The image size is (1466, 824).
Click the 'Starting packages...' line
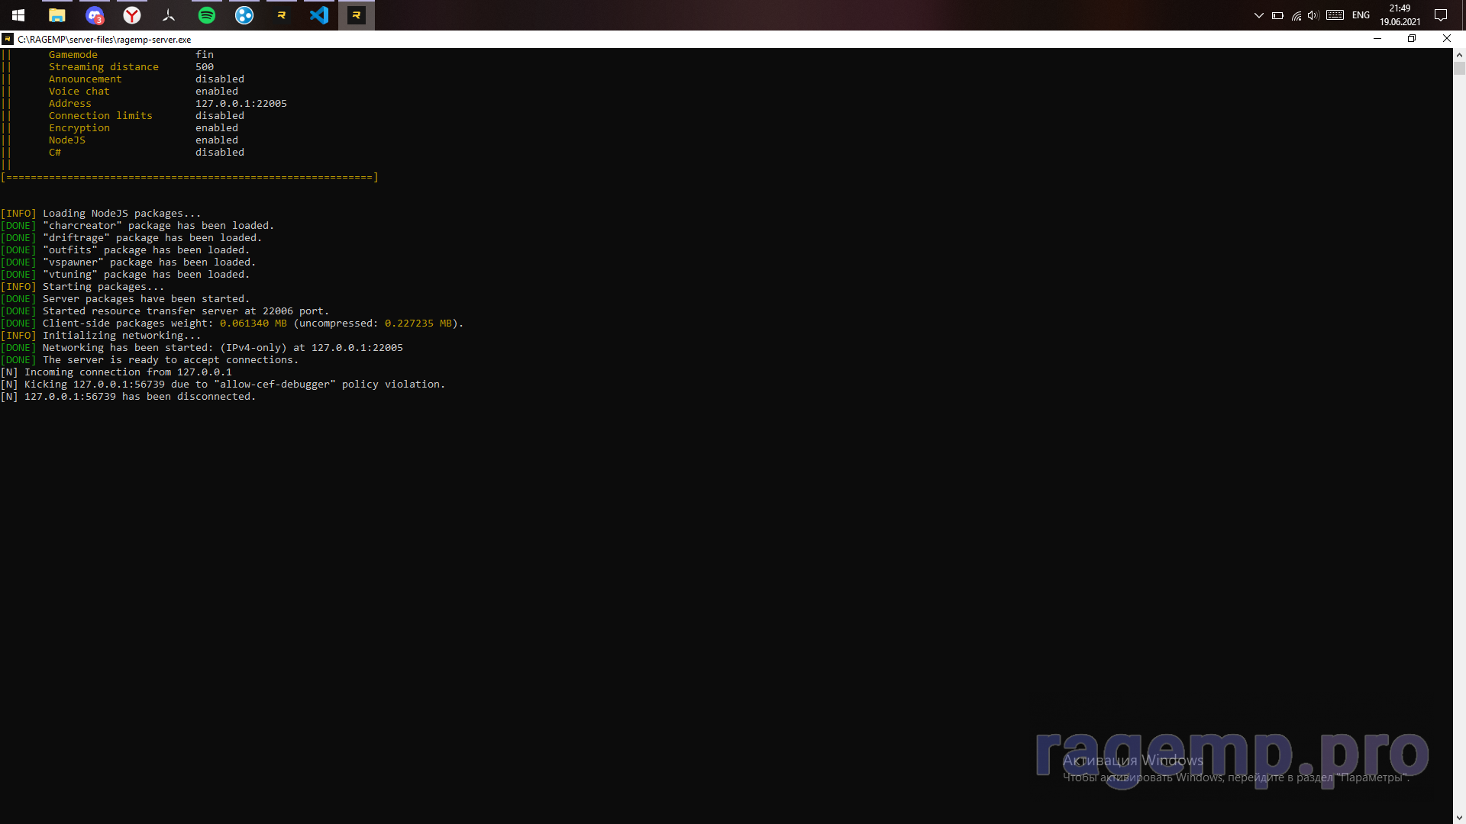82,287
